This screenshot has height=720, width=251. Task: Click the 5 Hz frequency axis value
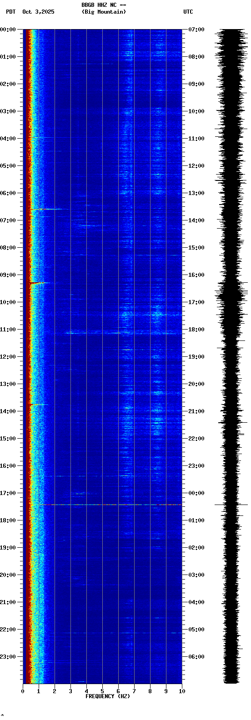tap(102, 691)
